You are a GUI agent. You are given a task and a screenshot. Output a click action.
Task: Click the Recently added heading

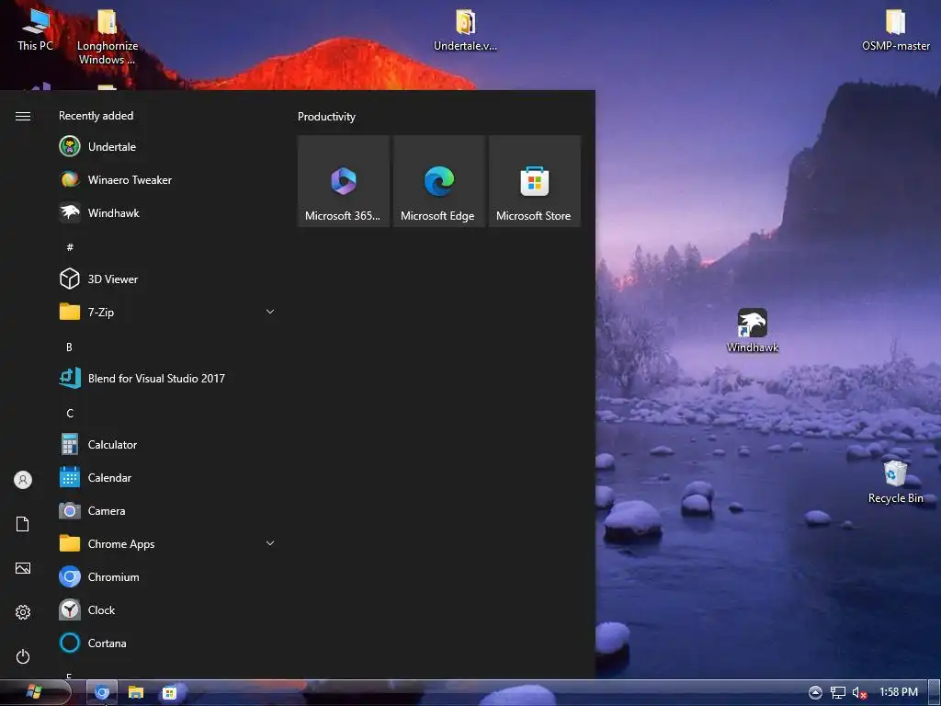96,115
